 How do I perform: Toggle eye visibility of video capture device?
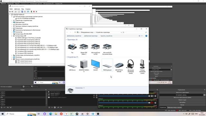point(94,97)
